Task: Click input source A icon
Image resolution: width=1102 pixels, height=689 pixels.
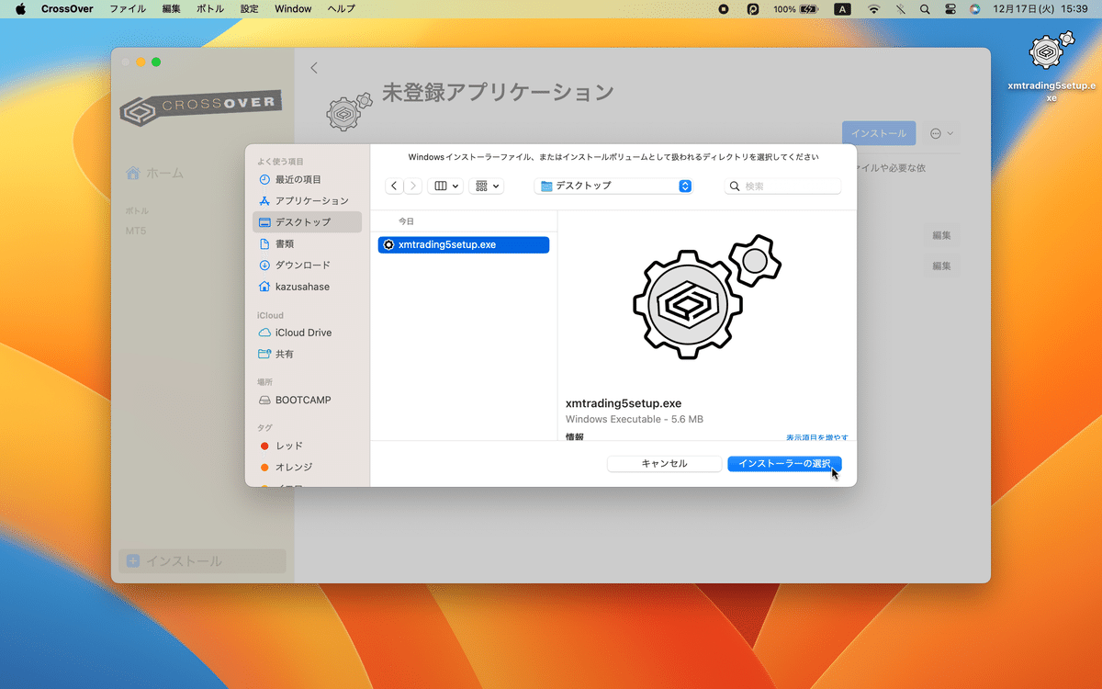Action: pos(842,9)
